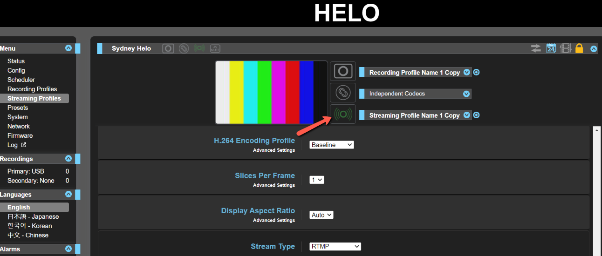Click the Stream Type label
602x256 pixels.
coord(273,247)
